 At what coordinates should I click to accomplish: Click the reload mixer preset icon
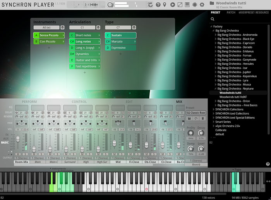(196, 118)
